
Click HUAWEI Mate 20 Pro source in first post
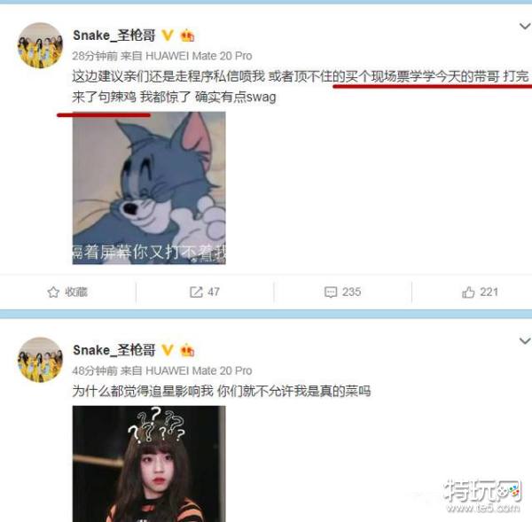[x=199, y=56]
